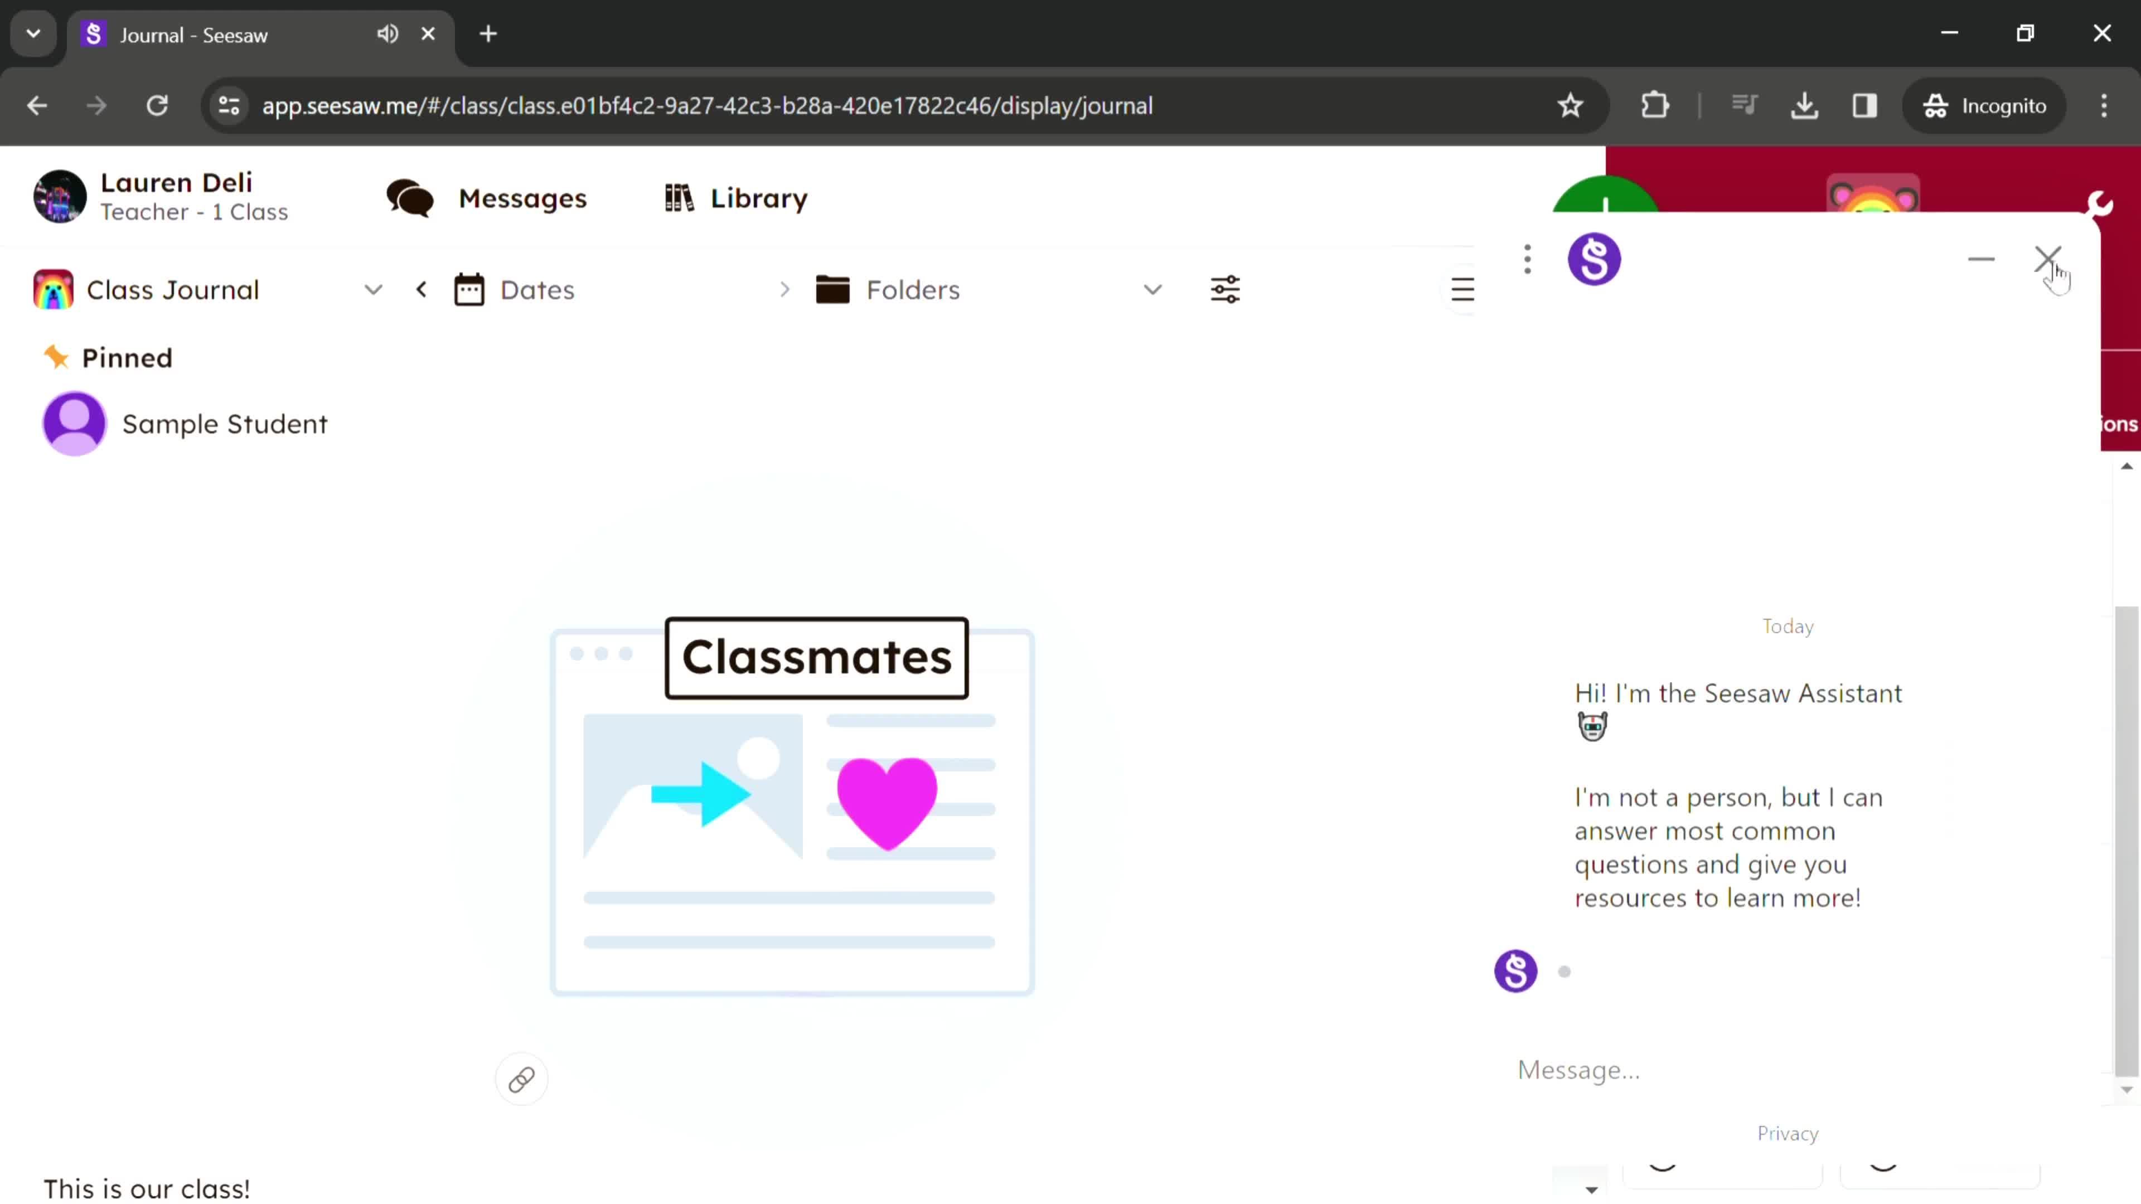Click the Library books icon
The width and height of the screenshot is (2141, 1204).
679,198
